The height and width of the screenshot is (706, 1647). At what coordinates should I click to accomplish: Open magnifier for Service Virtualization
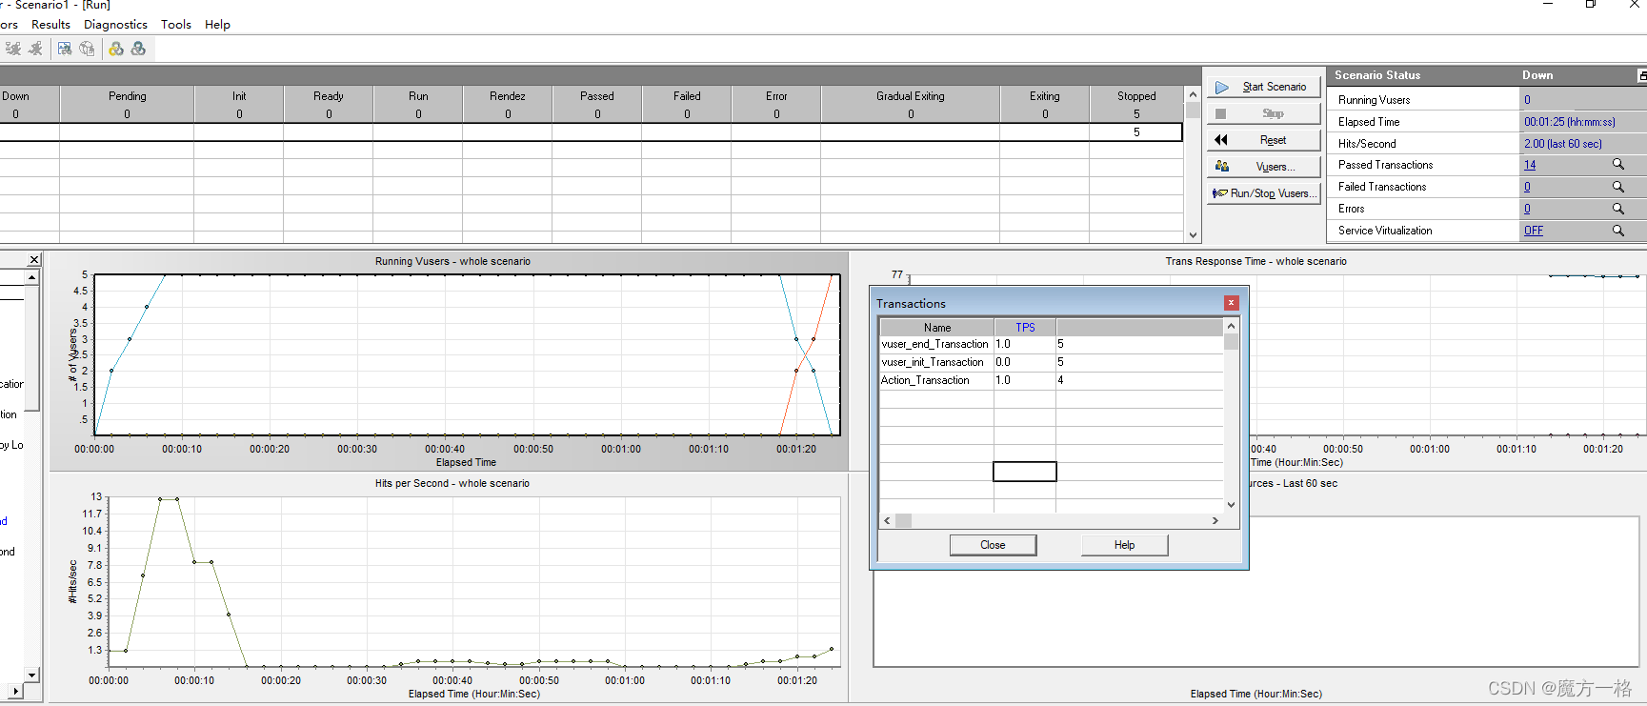coord(1617,231)
